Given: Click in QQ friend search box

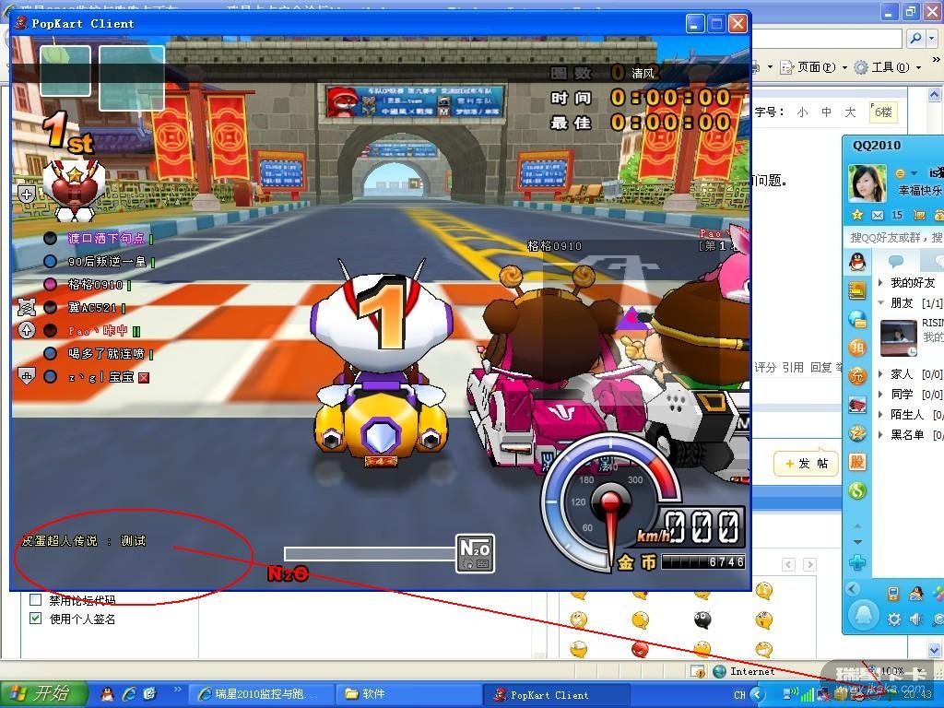Looking at the screenshot, I should 894,237.
